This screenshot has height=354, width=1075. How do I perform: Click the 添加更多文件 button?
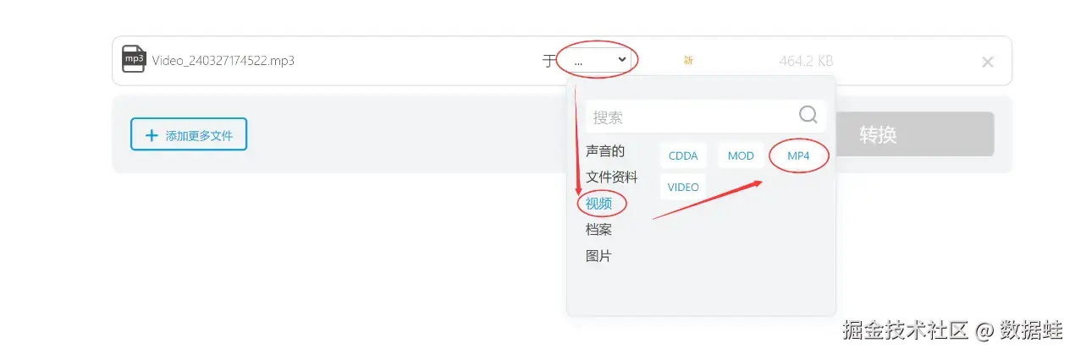pyautogui.click(x=189, y=134)
